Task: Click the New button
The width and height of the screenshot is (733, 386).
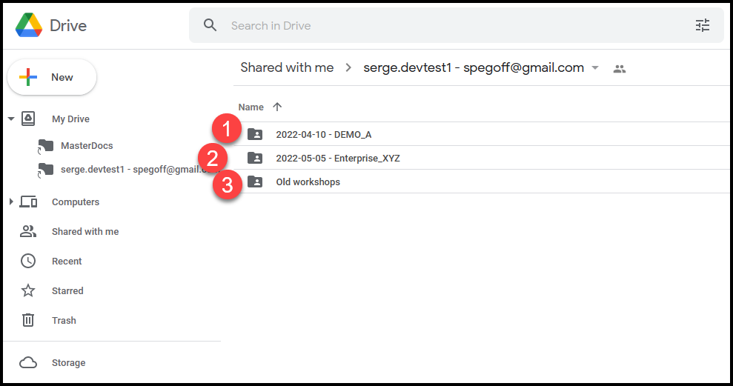Action: point(52,77)
